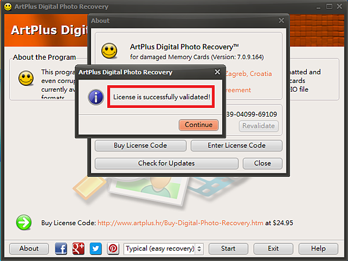Close the license validated message dialog
Image resolution: width=348 pixels, height=261 pixels.
[x=217, y=72]
